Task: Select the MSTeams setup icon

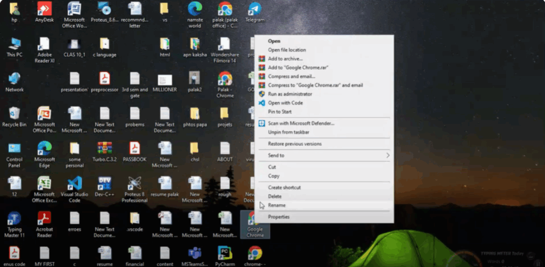Action: (x=195, y=256)
